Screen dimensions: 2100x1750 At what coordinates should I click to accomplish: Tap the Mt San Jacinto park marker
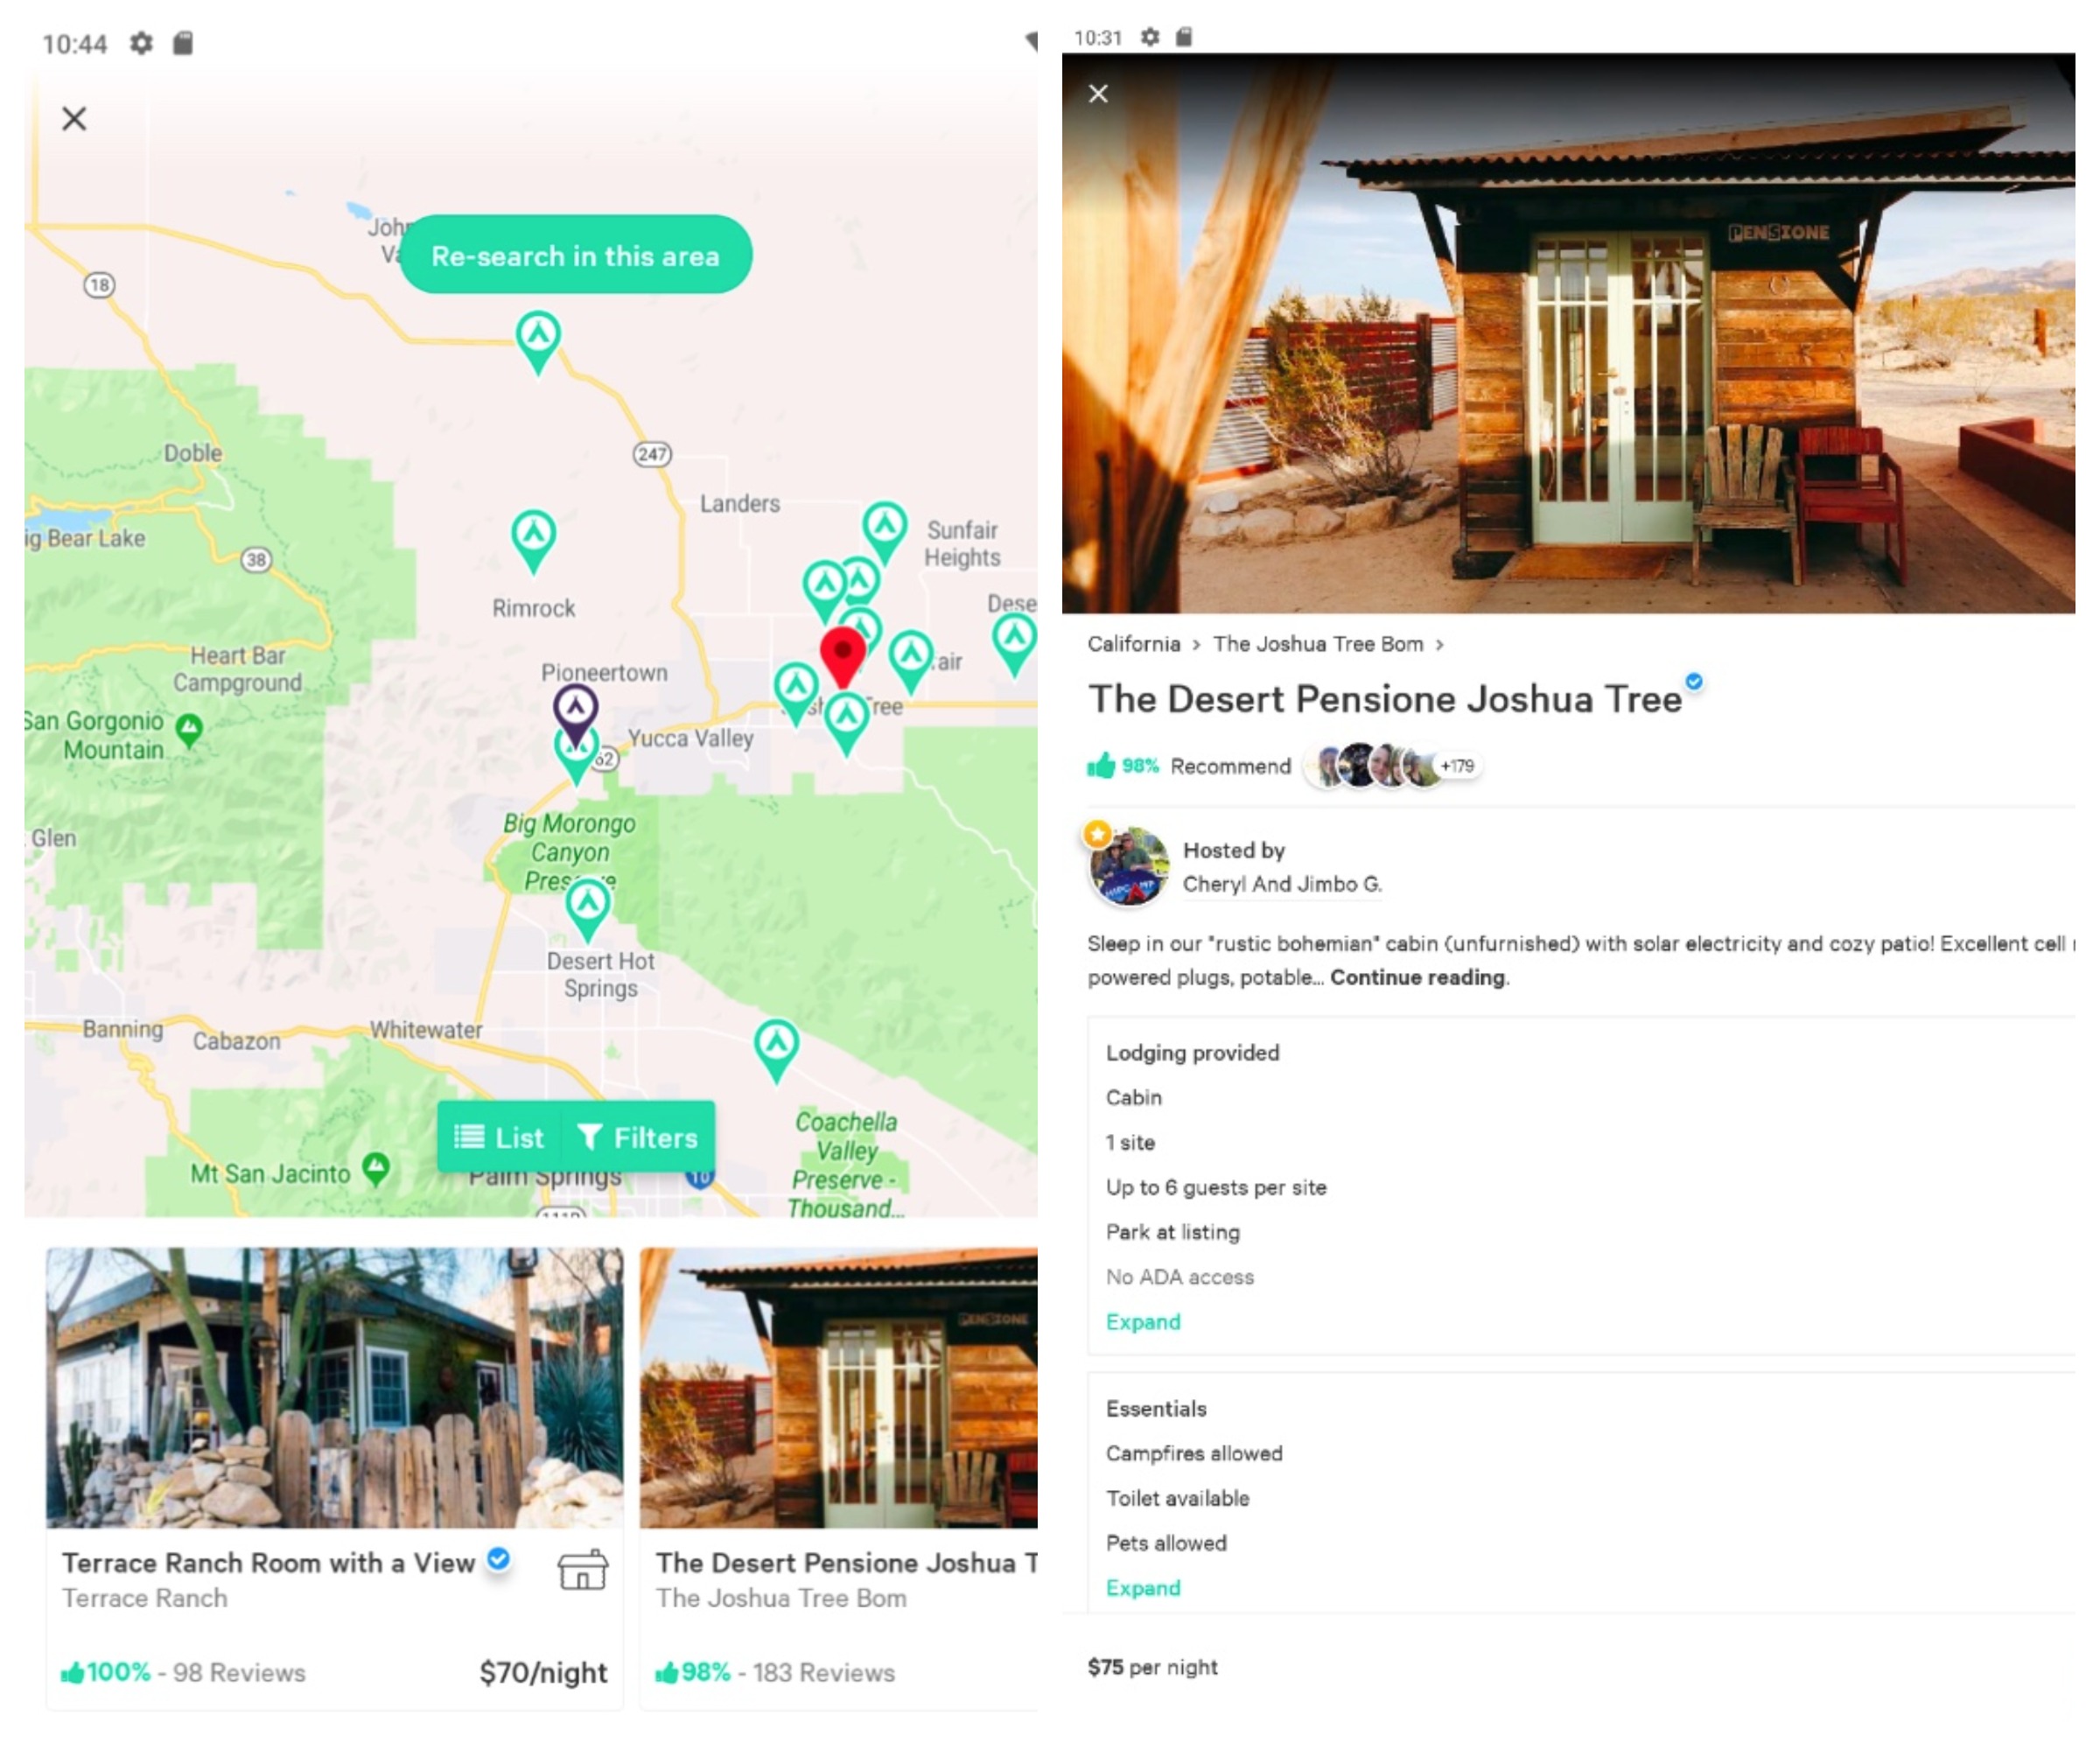[x=375, y=1169]
